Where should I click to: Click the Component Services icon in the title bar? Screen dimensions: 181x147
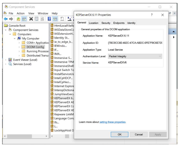coord(6,7)
